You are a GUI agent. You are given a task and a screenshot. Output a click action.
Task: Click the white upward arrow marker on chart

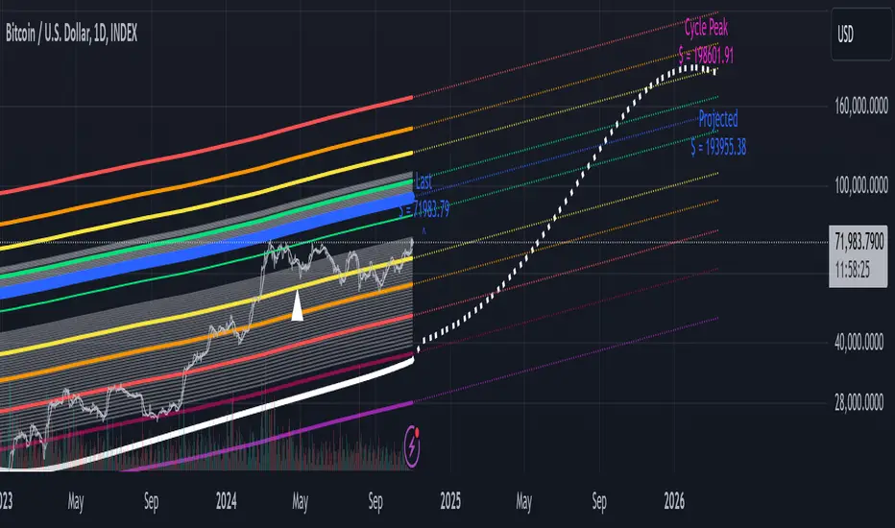298,305
